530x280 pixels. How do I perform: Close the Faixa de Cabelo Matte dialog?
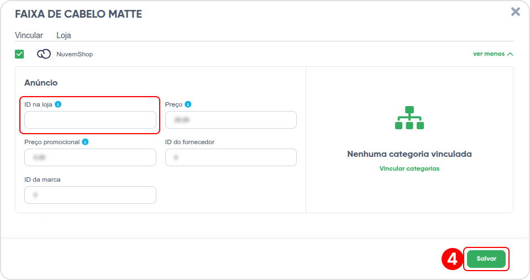point(516,12)
